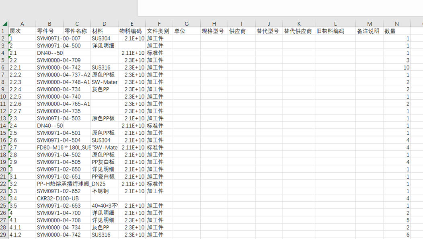Click the 零件号 header cell
Viewport: 423px width, 239px height.
(x=49, y=31)
